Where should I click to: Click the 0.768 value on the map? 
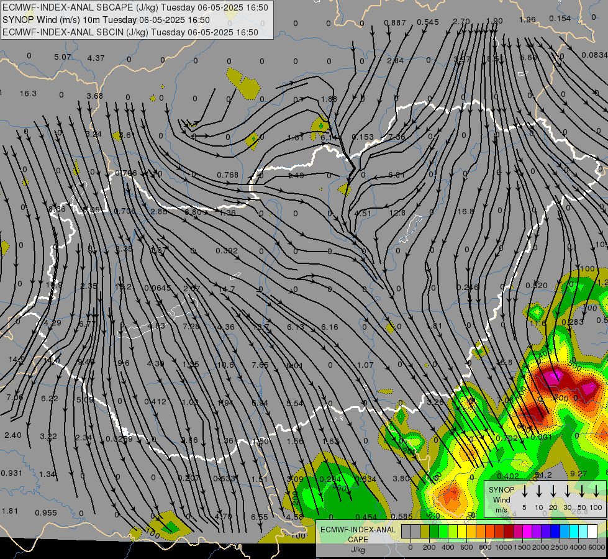click(228, 175)
